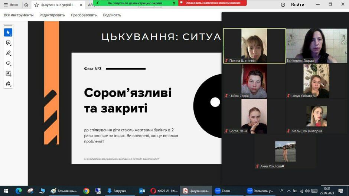
Task: Open Outlook from the taskbar
Action: [x=142, y=191]
